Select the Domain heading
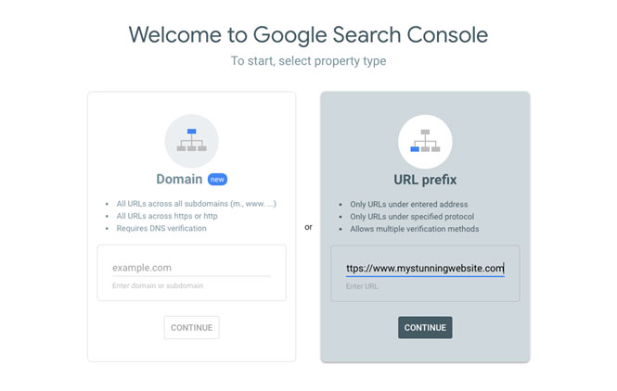The width and height of the screenshot is (617, 391). [x=179, y=179]
